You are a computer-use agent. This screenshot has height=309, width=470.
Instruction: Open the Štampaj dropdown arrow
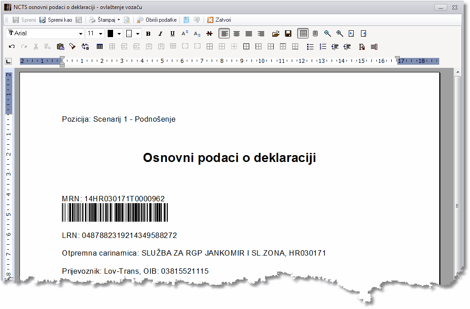pos(119,20)
